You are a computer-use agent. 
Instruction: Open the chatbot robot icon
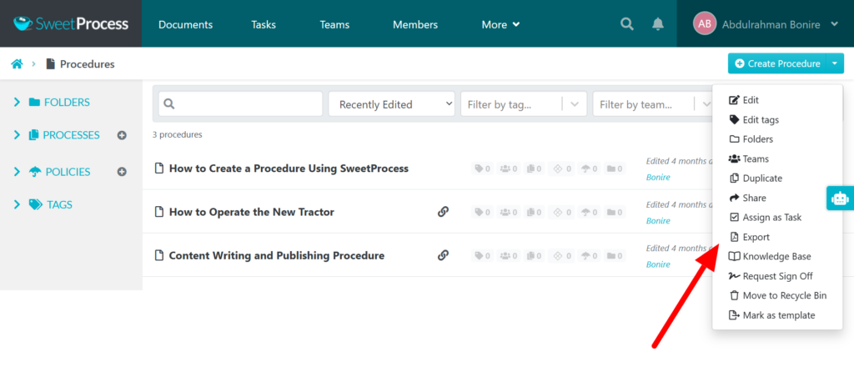839,198
